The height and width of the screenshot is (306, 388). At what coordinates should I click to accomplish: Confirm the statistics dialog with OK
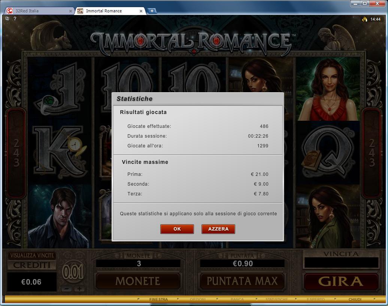[x=177, y=229]
